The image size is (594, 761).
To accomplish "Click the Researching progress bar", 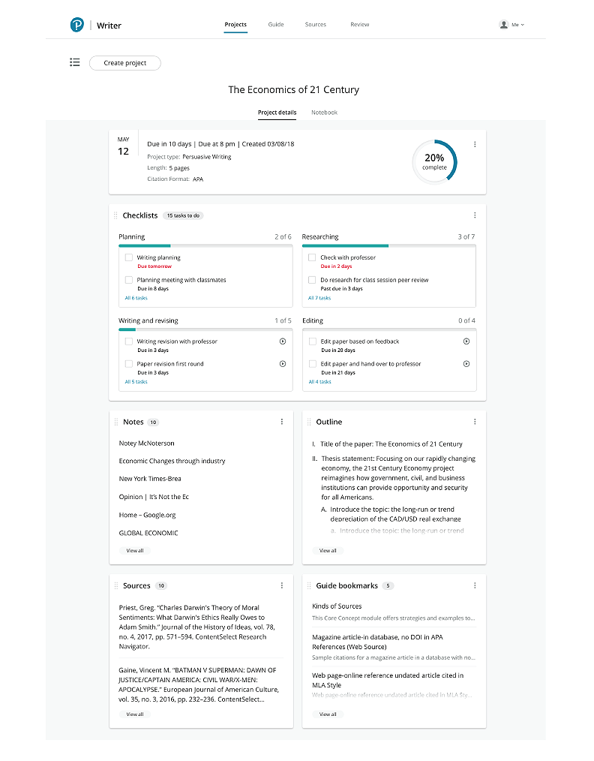I will [389, 245].
